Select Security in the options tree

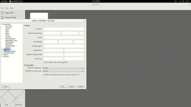[8, 37]
